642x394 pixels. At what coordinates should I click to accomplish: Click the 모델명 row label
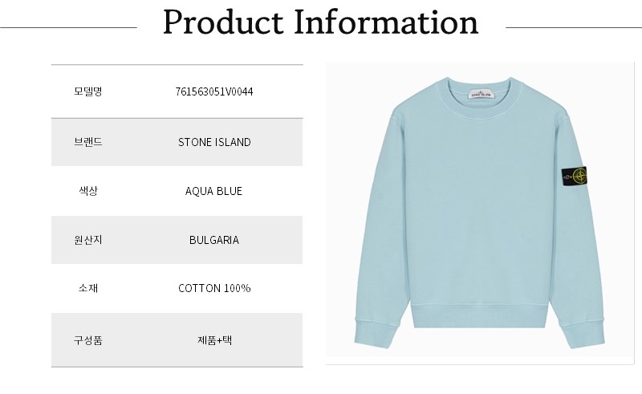coord(87,91)
